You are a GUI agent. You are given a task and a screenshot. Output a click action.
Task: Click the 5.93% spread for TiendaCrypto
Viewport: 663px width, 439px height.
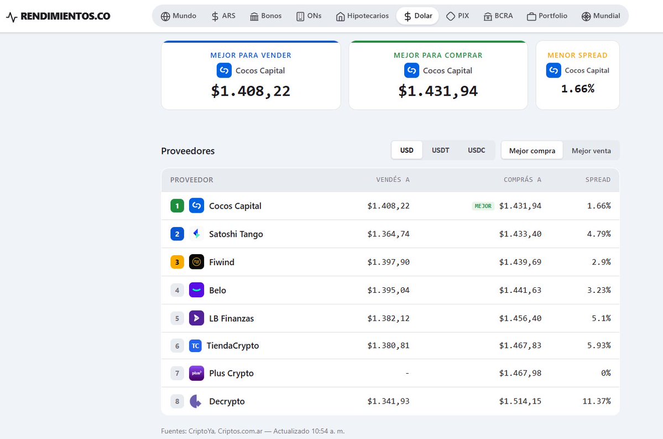pos(599,345)
